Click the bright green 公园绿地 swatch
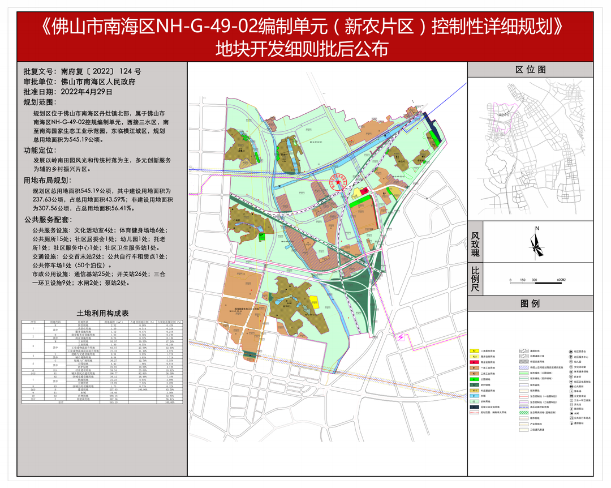Screen dimensions: 611x488 pos(475,379)
